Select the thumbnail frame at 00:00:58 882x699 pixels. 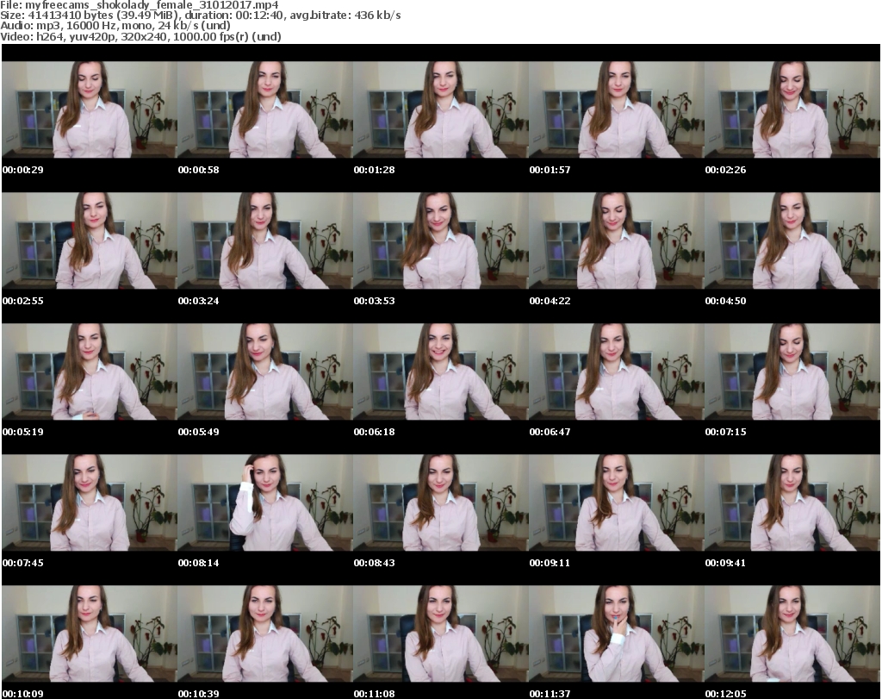point(265,109)
